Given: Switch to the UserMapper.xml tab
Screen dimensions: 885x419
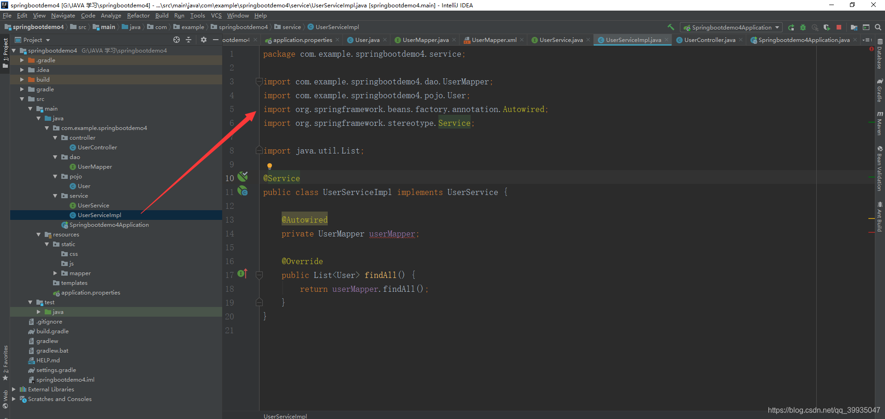Looking at the screenshot, I should coord(494,40).
